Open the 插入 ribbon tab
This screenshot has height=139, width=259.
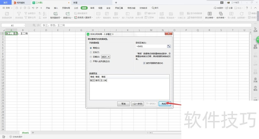tap(56, 8)
